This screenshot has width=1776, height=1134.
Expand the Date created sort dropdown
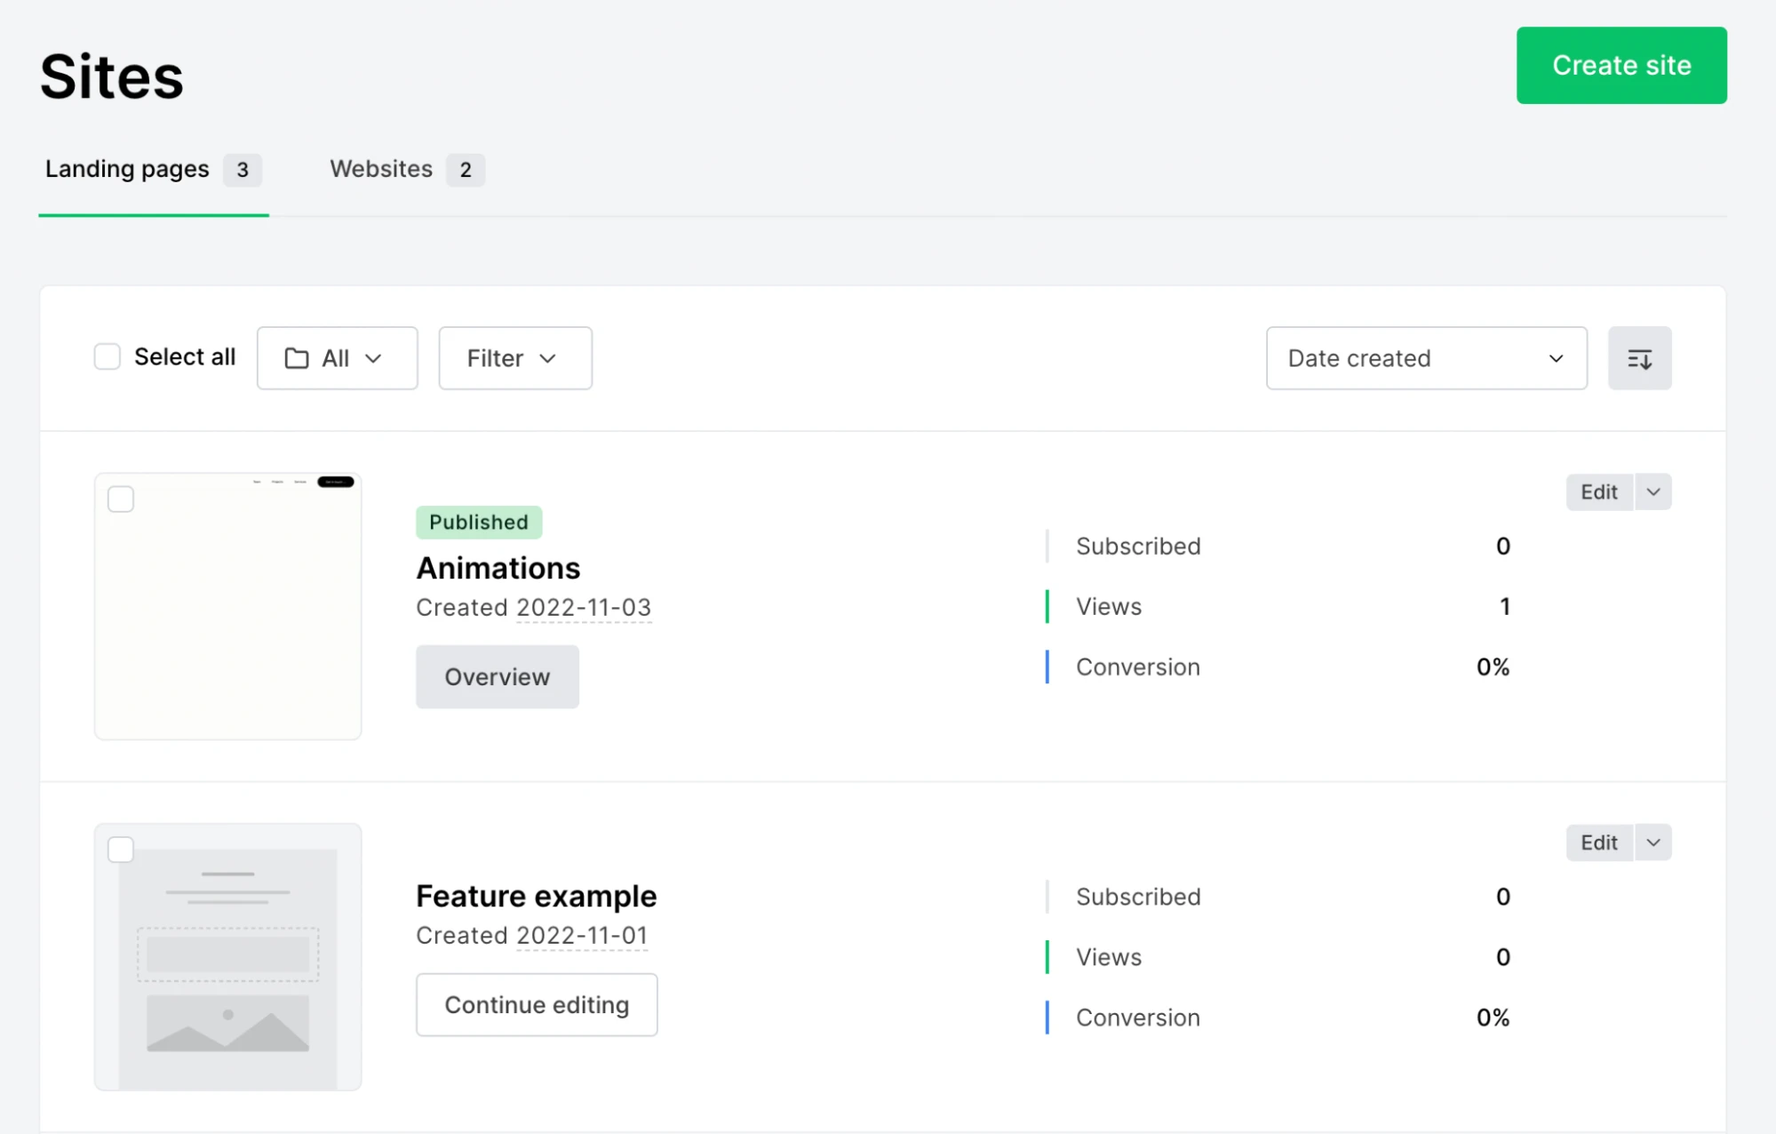(x=1425, y=358)
